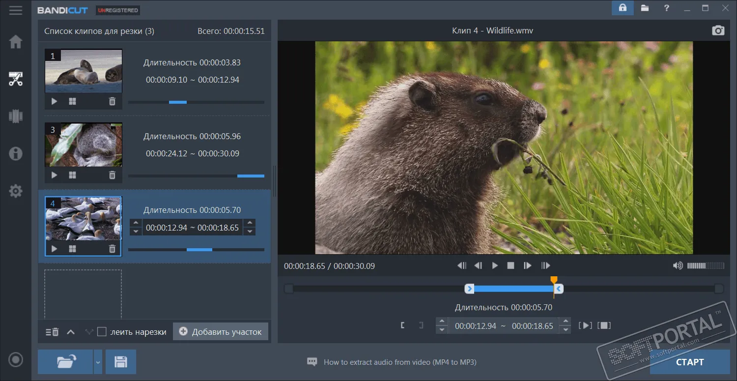
Task: Click the Длительность 00:00:03.83 text of clip 1
Action: 192,62
